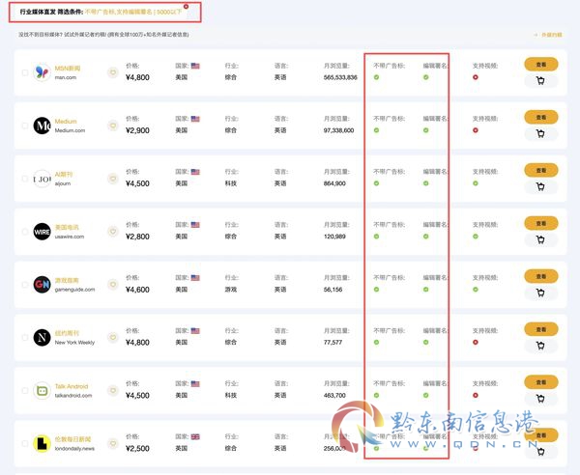Screen dimensions: 580x475
Task: Add usawire.com to shopping cart
Action: point(540,240)
